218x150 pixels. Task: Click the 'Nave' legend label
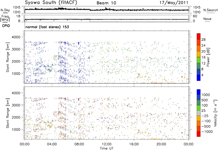point(207,19)
